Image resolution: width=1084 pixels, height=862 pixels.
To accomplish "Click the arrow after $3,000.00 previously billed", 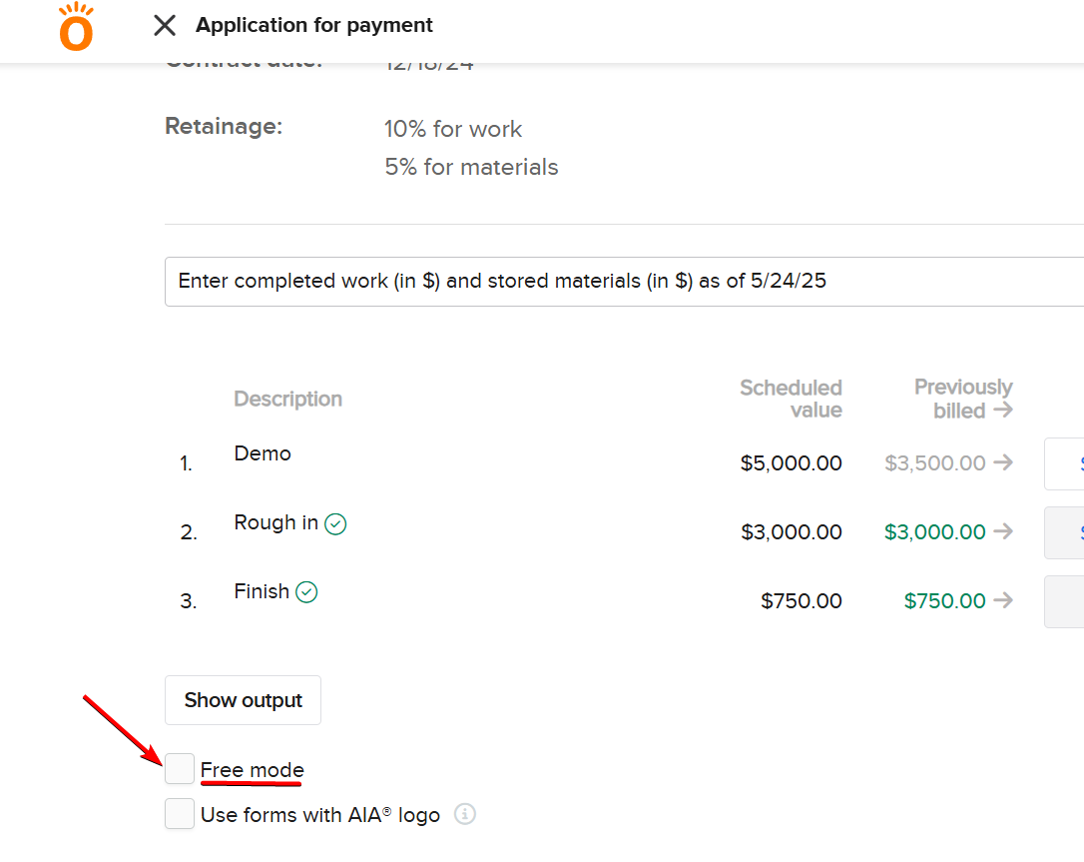I will [1004, 532].
